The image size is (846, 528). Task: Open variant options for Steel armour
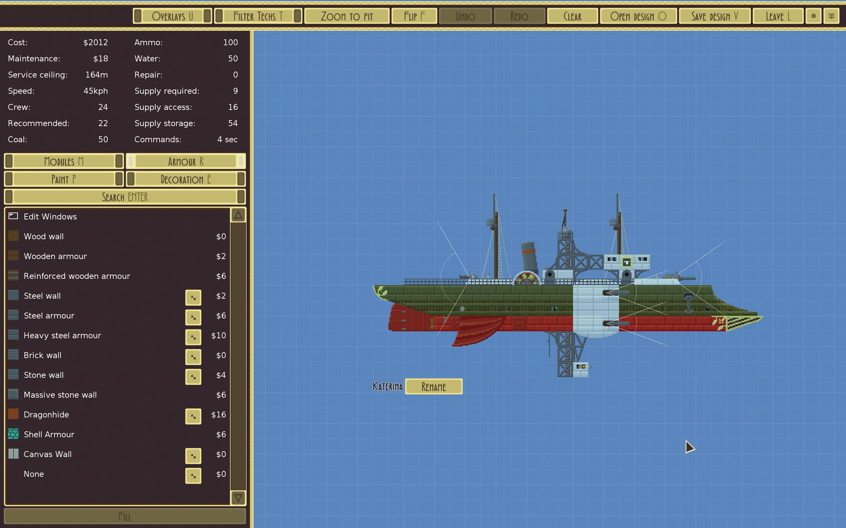click(x=193, y=317)
